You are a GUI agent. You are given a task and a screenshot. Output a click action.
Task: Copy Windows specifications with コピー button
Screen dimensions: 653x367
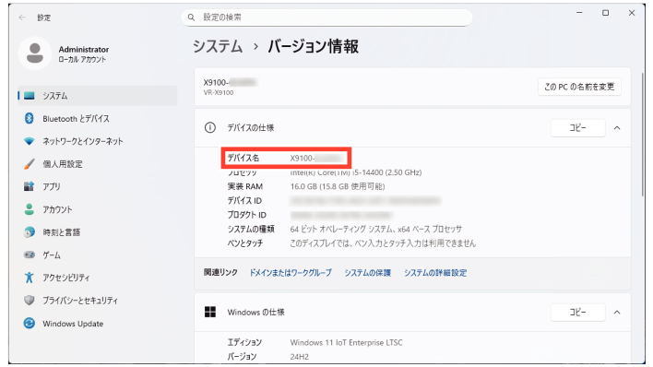coord(577,312)
